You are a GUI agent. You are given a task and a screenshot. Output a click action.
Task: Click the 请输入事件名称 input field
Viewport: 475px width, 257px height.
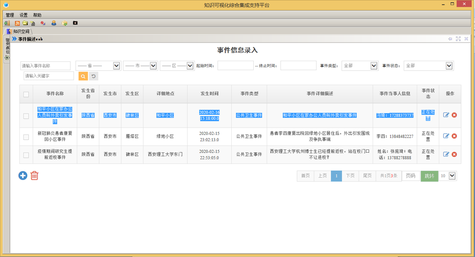pos(45,65)
